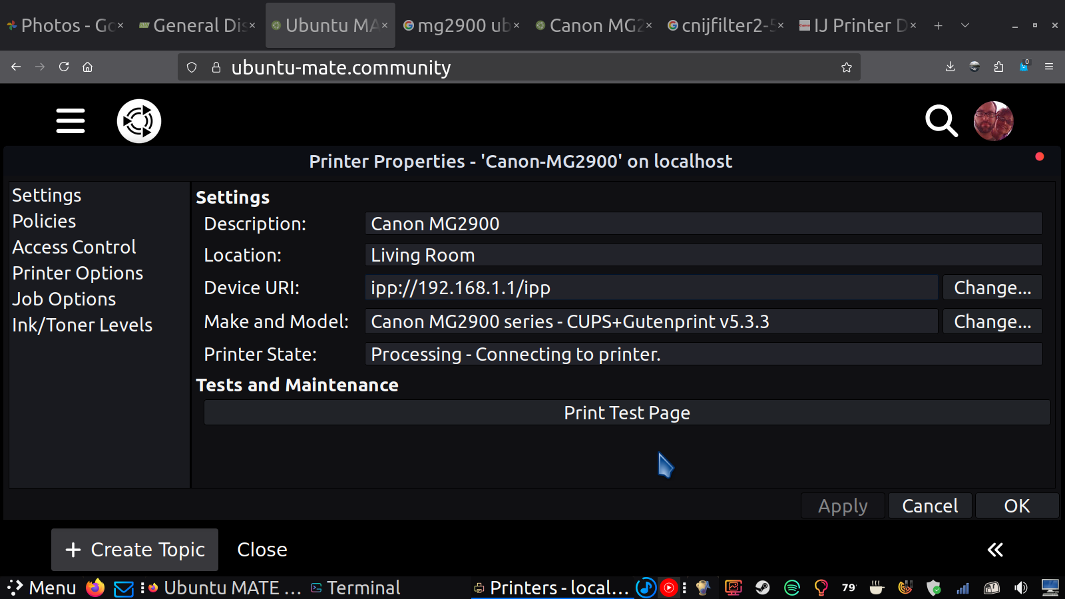Image resolution: width=1065 pixels, height=599 pixels.
Task: Launch Firefox from the panel
Action: (x=95, y=588)
